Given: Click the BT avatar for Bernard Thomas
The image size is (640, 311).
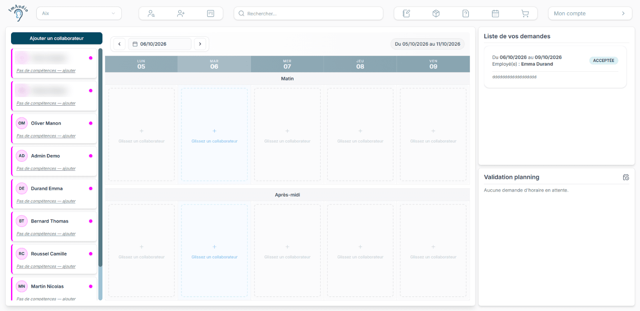Looking at the screenshot, I should click(x=22, y=221).
